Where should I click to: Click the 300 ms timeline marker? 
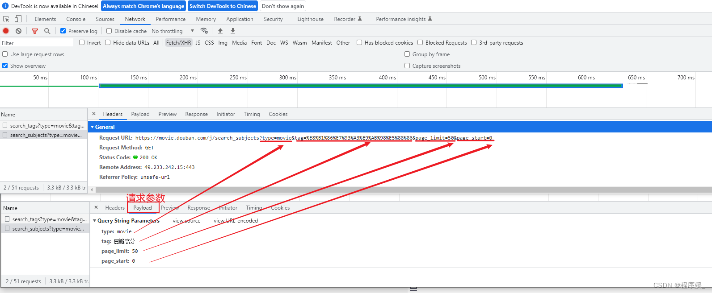tap(287, 78)
